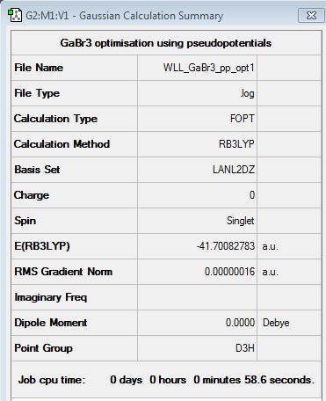Select the Point Group D3H value

pyautogui.click(x=245, y=348)
